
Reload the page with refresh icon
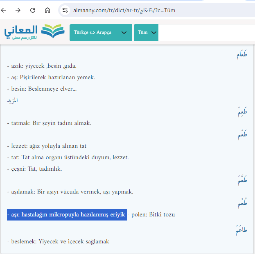click(x=33, y=10)
